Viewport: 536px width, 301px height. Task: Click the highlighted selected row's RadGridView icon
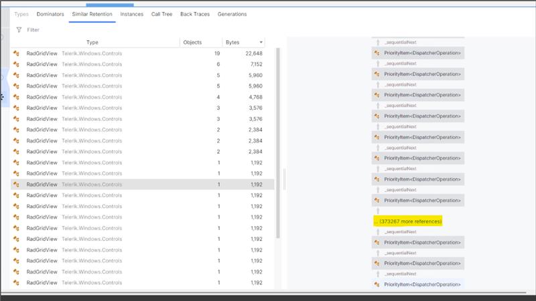17,185
